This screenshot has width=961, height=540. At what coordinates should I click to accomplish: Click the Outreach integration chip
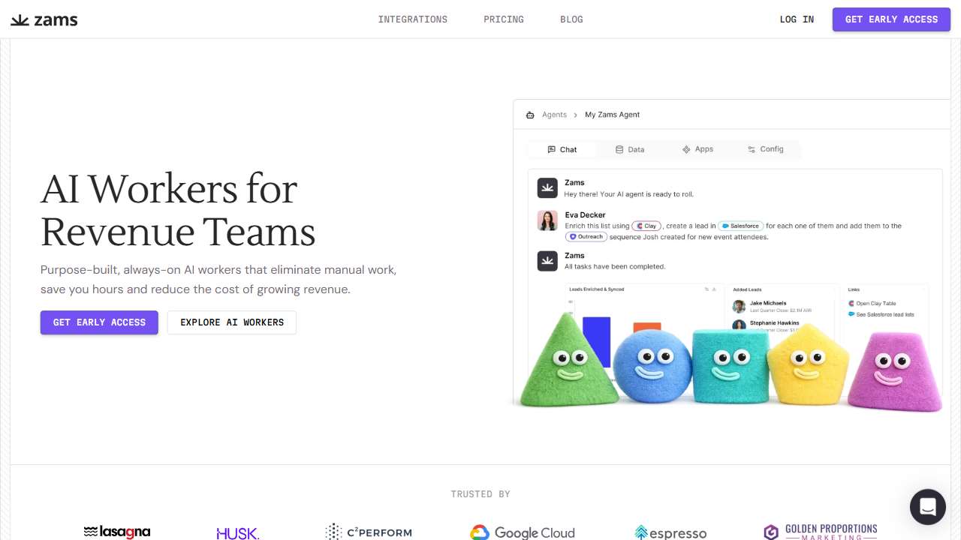point(586,237)
